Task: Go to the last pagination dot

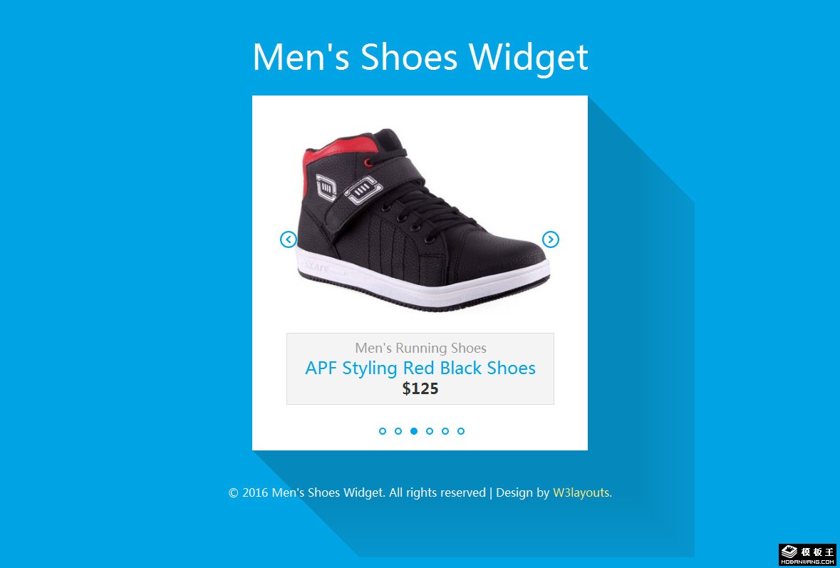Action: click(x=461, y=431)
